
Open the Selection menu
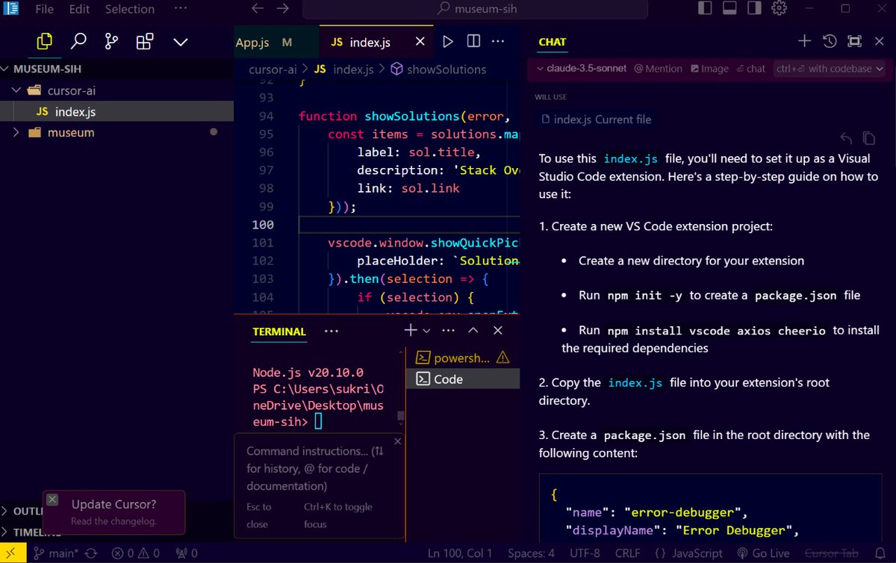pyautogui.click(x=129, y=9)
